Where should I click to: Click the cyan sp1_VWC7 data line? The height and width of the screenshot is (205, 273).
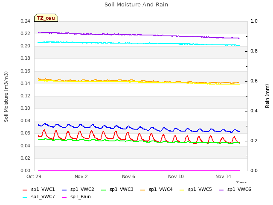[x=139, y=43]
